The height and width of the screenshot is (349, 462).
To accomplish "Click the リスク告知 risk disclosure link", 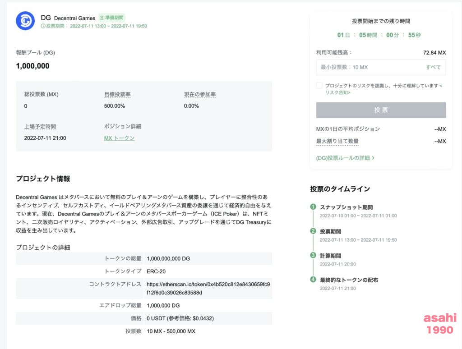I will (337, 92).
